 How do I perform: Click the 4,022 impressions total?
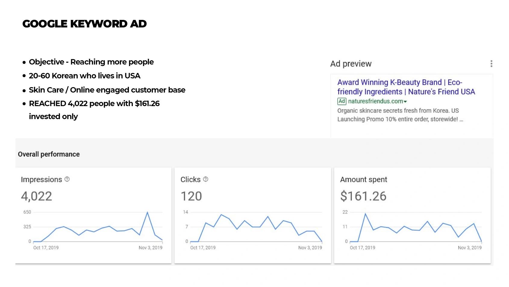tap(36, 196)
